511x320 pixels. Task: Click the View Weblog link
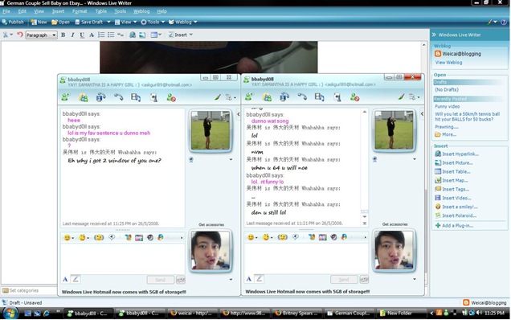click(448, 62)
